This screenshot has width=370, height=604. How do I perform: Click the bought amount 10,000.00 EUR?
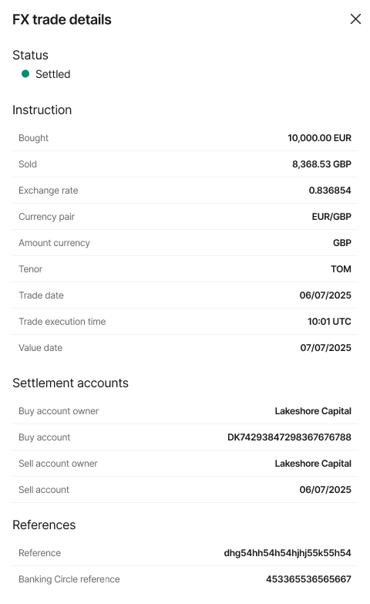coord(319,138)
